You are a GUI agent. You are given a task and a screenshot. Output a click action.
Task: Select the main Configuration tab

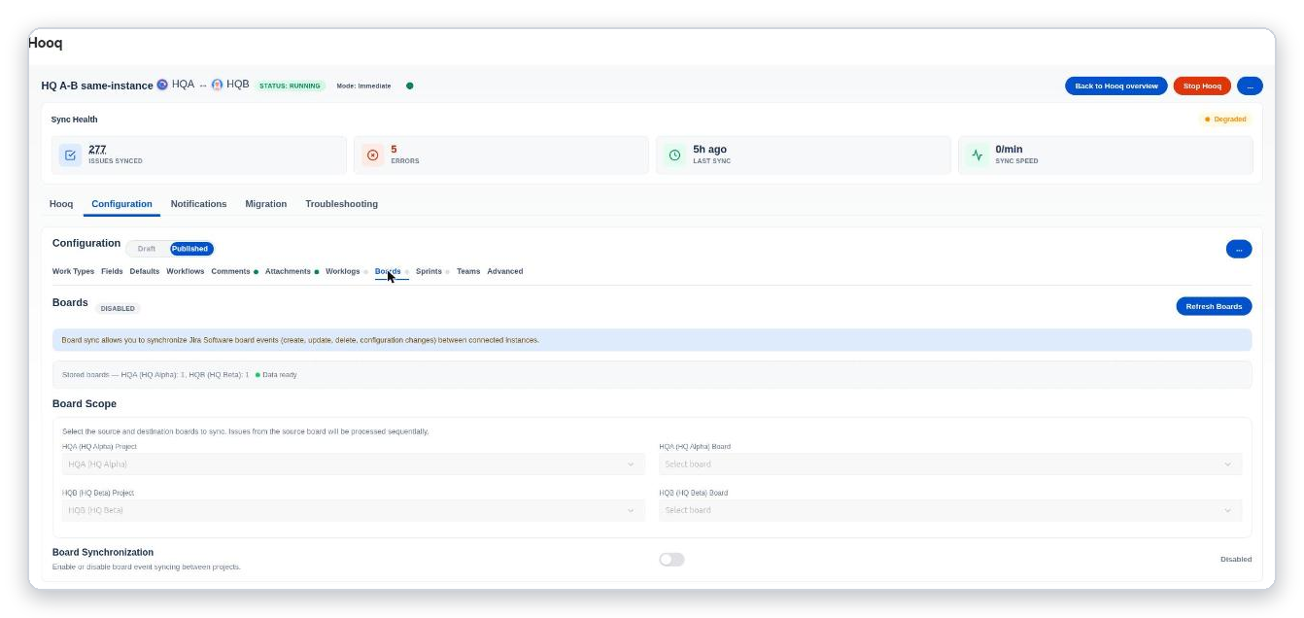[x=121, y=204]
